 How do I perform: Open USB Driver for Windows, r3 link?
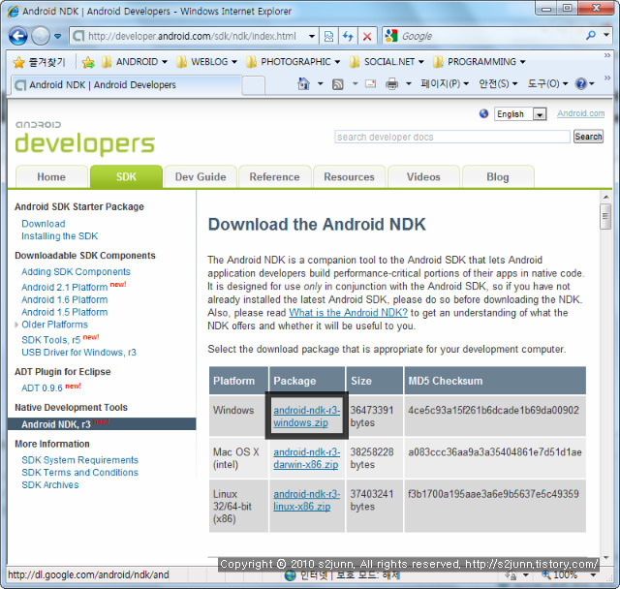(x=78, y=353)
